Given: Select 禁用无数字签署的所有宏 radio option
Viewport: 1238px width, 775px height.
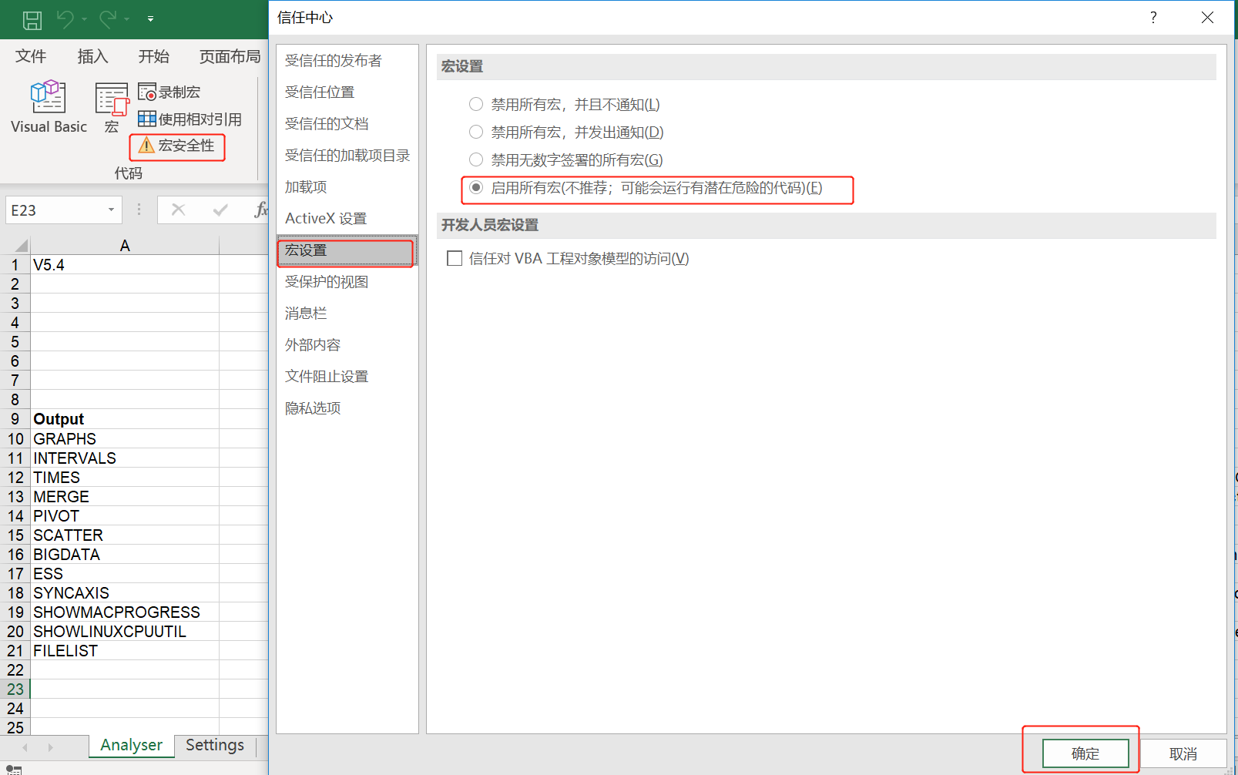Looking at the screenshot, I should (476, 159).
